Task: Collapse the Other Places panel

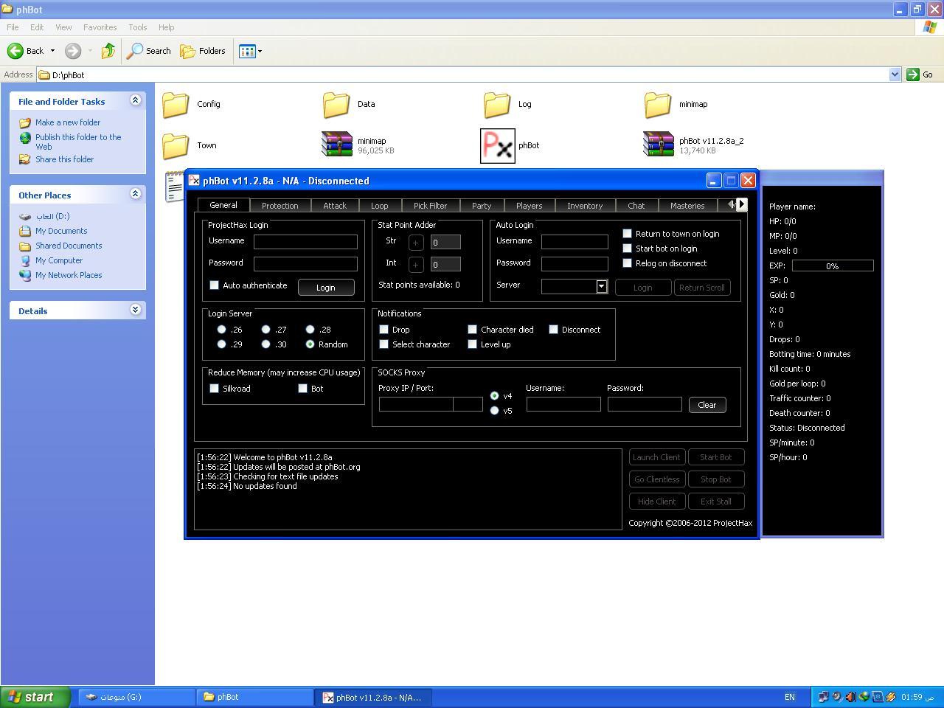Action: (135, 194)
